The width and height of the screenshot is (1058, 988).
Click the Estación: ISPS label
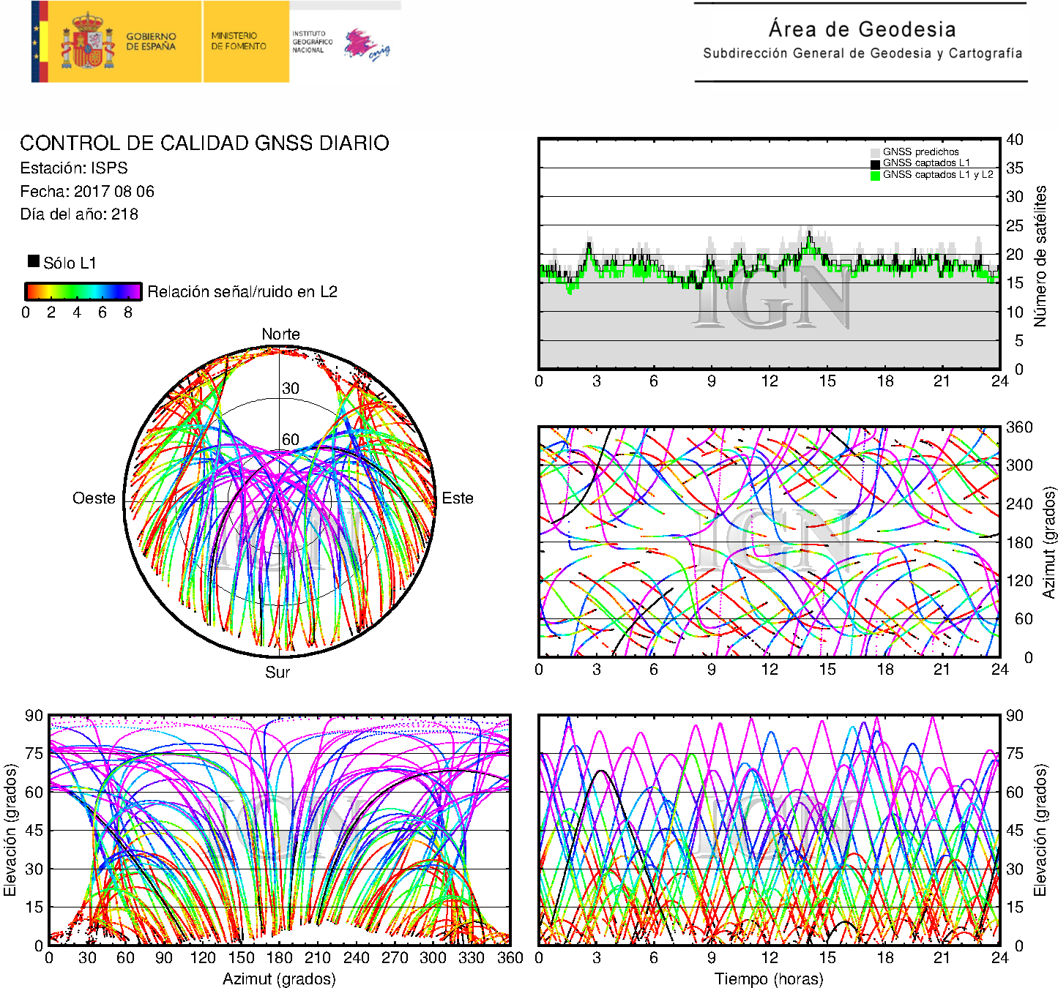74,168
